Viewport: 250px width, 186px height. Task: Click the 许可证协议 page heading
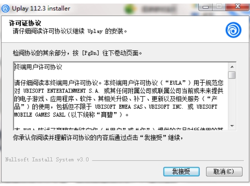(25, 23)
